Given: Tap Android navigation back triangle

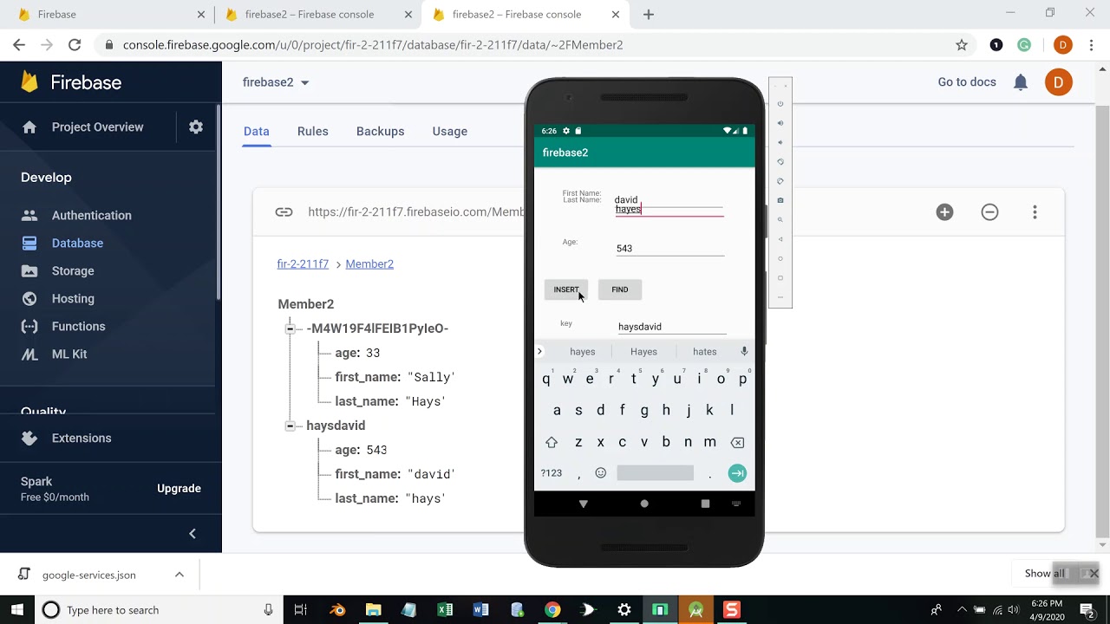Looking at the screenshot, I should (583, 504).
